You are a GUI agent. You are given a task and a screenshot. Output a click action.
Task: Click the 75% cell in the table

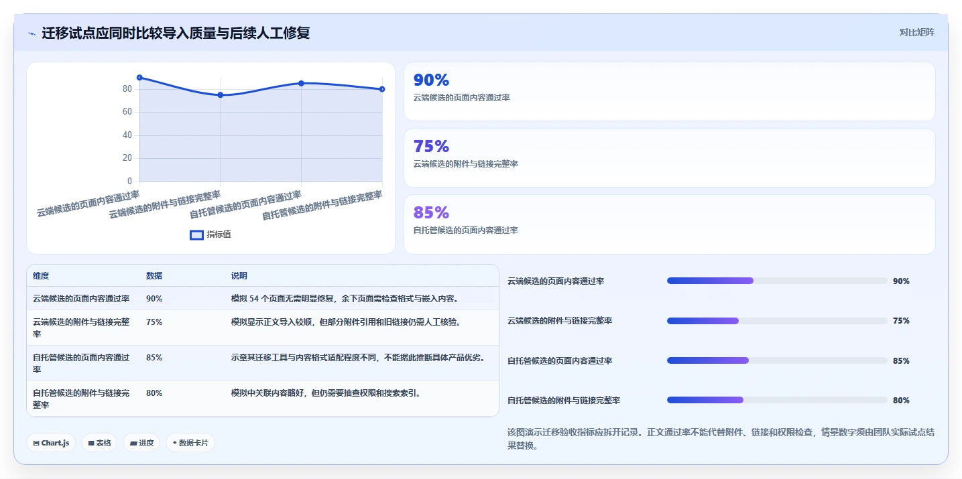click(154, 322)
